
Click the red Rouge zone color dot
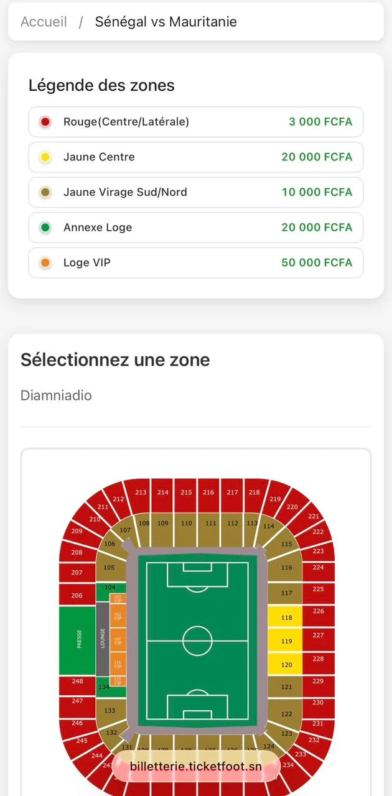[x=45, y=122]
